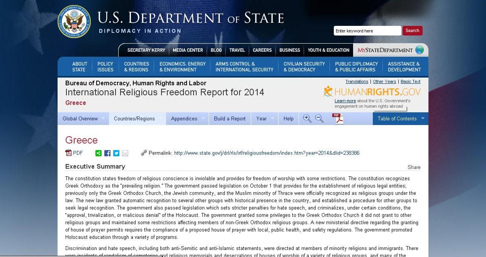Click the green share icon under Greece

click(99, 153)
